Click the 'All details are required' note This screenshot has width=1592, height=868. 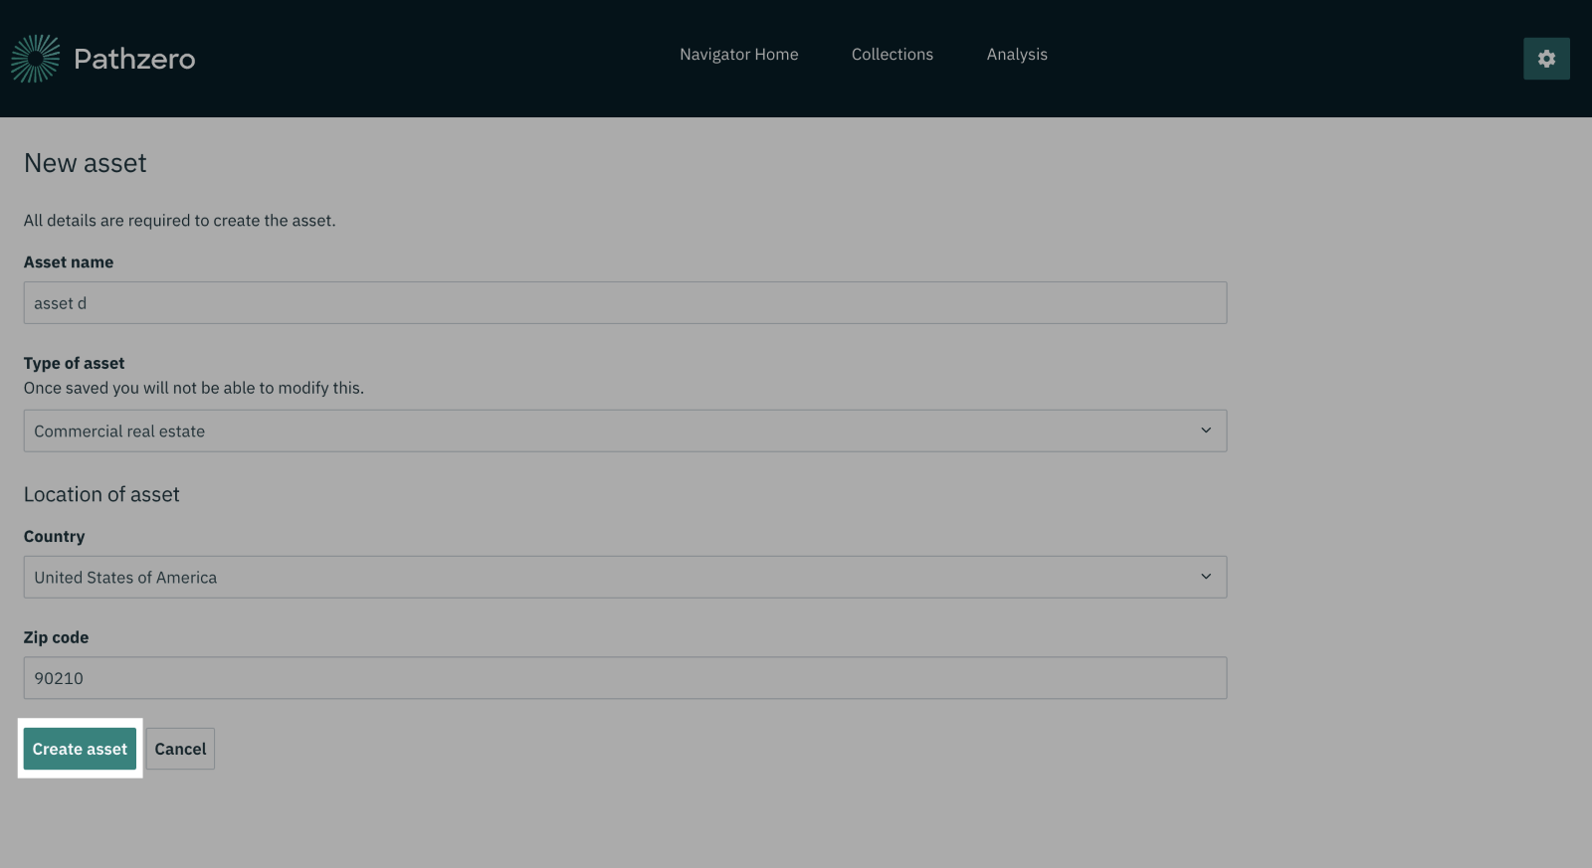[x=180, y=221]
